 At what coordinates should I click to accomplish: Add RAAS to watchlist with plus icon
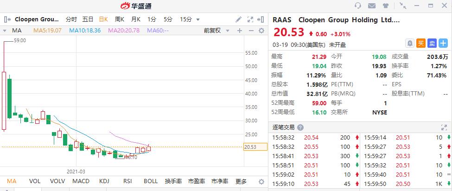(x=443, y=44)
